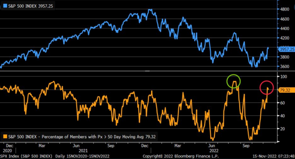
Task: Click the 20 label on percentage axis
Action: (x=282, y=129)
